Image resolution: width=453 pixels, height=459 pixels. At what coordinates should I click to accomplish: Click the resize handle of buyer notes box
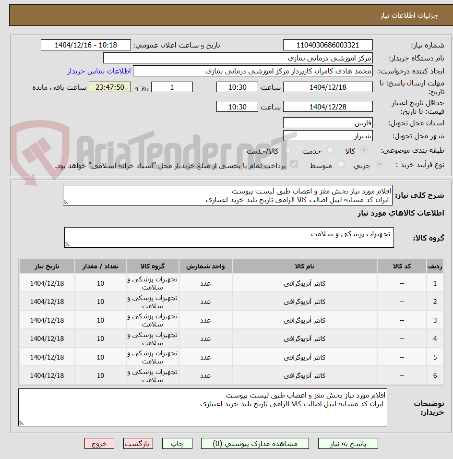(x=22, y=423)
